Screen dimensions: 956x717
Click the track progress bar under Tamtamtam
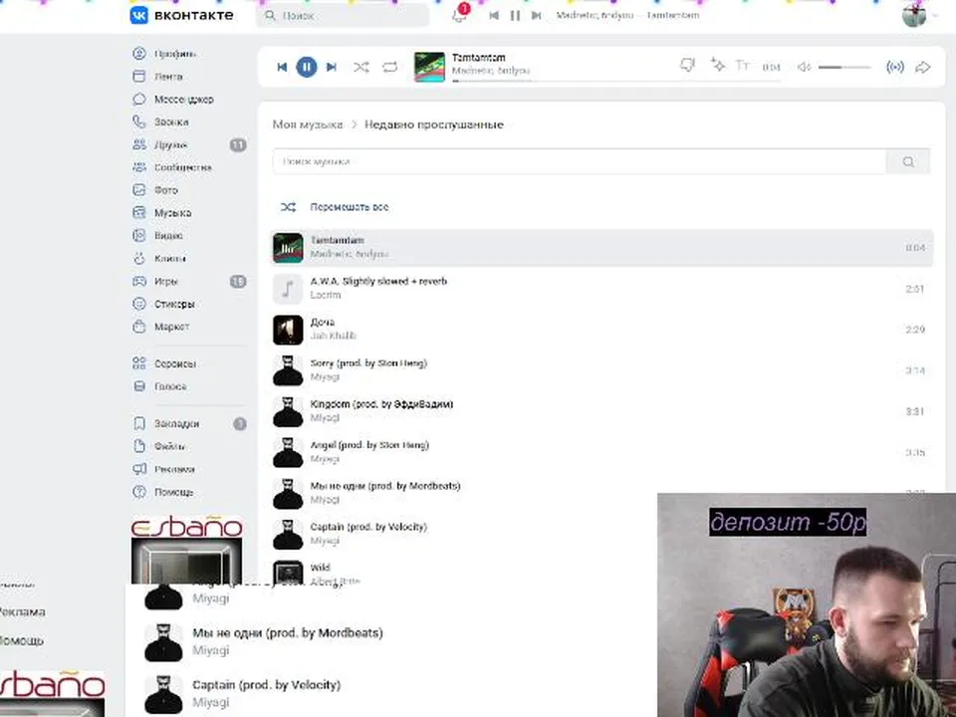(615, 81)
